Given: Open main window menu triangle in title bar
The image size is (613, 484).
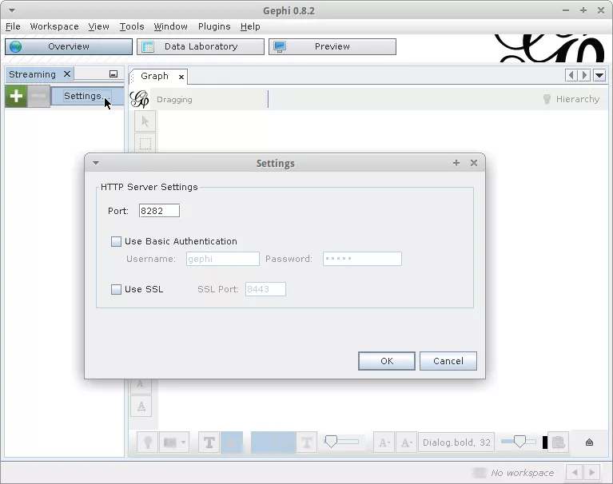Looking at the screenshot, I should pyautogui.click(x=12, y=10).
